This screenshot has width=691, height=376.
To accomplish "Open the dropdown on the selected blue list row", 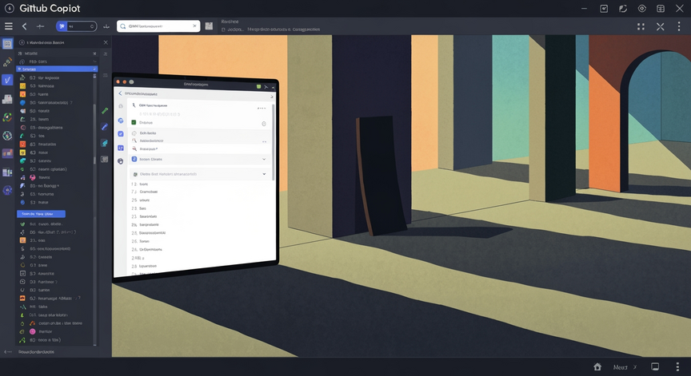I will 94,69.
